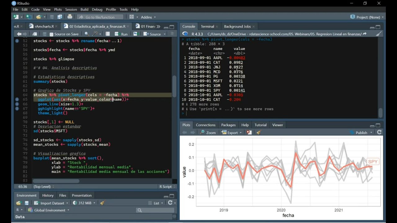
Task: Switch to the Packages tab
Action: coord(228,125)
